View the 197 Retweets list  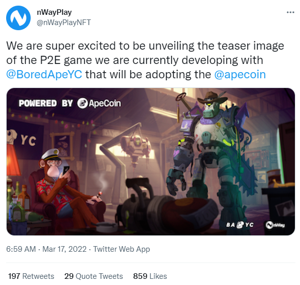[x=31, y=276]
